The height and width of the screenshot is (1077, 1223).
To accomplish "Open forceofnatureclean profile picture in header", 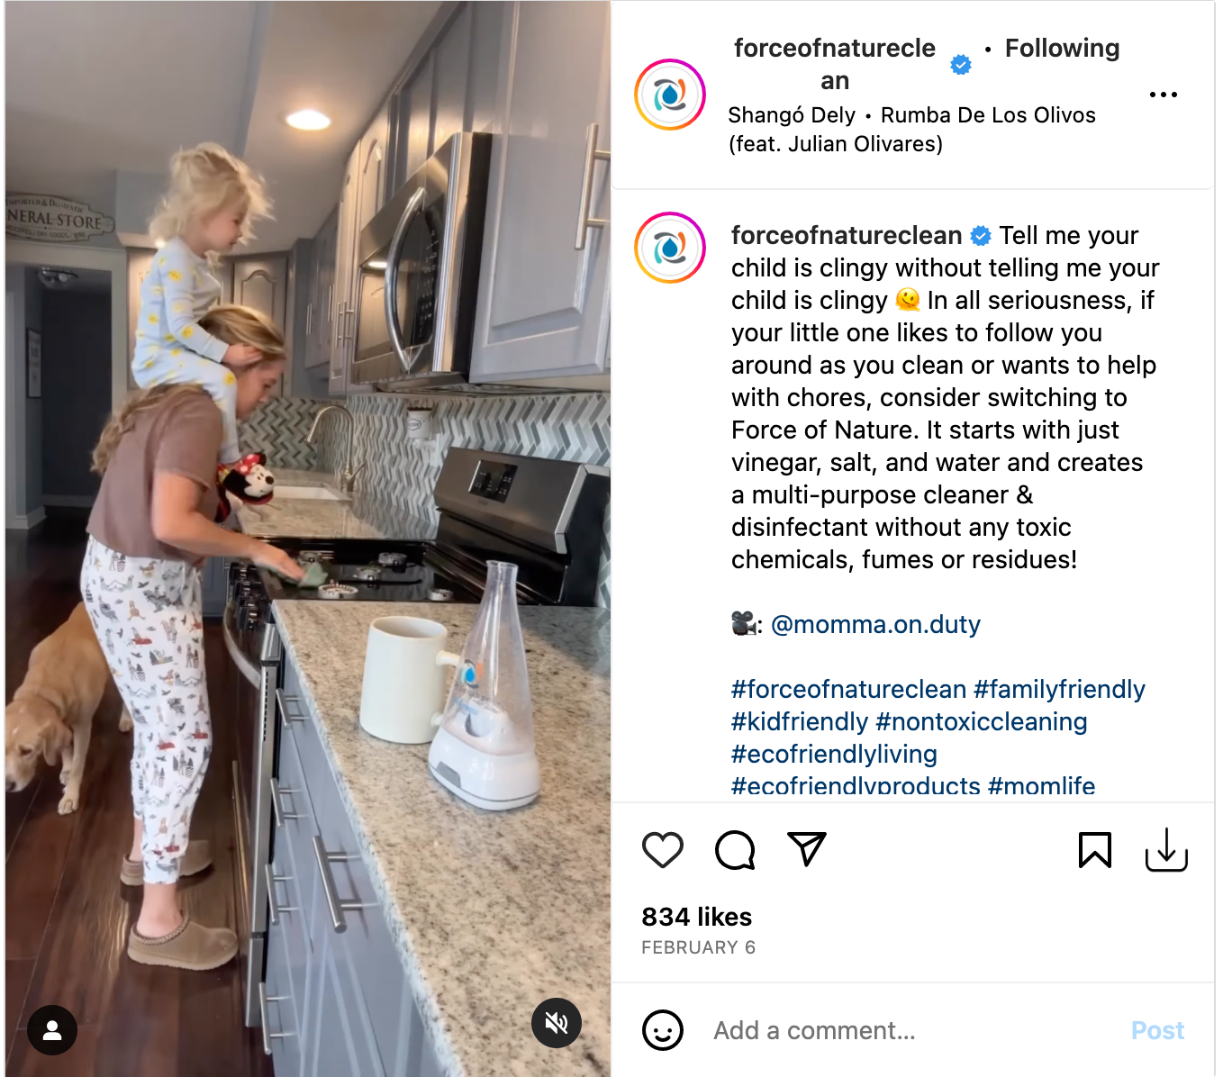I will click(x=670, y=95).
